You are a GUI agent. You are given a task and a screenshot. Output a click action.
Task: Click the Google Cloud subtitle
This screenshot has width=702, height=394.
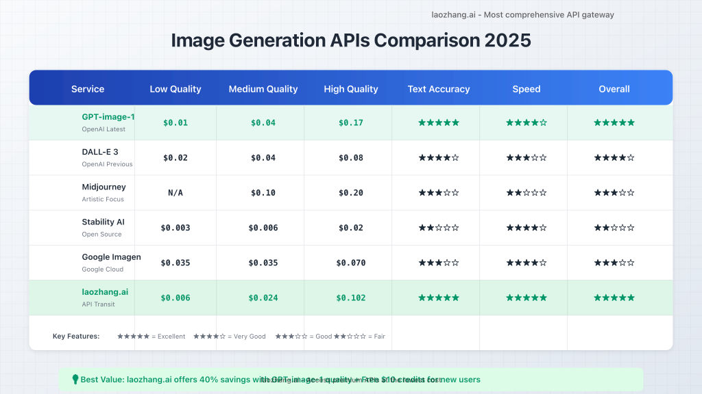tap(103, 269)
